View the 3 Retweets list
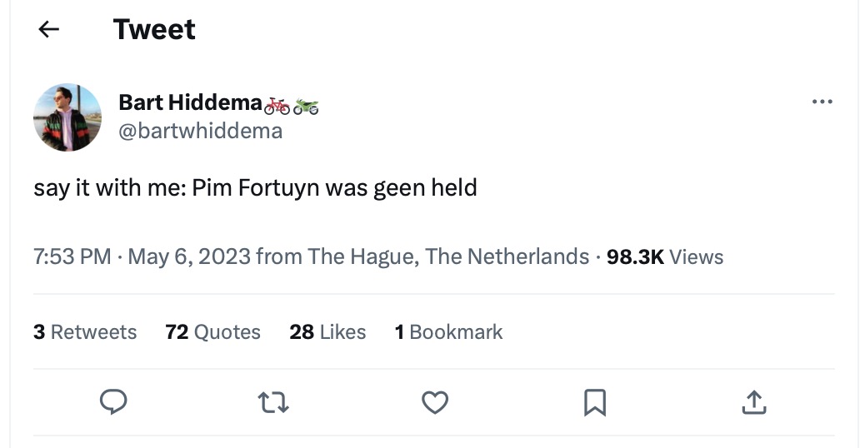860x448 pixels. point(85,331)
